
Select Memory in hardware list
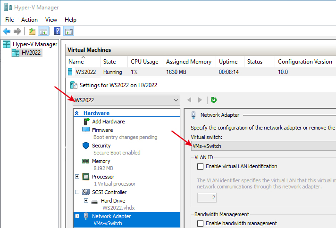pos(101,161)
